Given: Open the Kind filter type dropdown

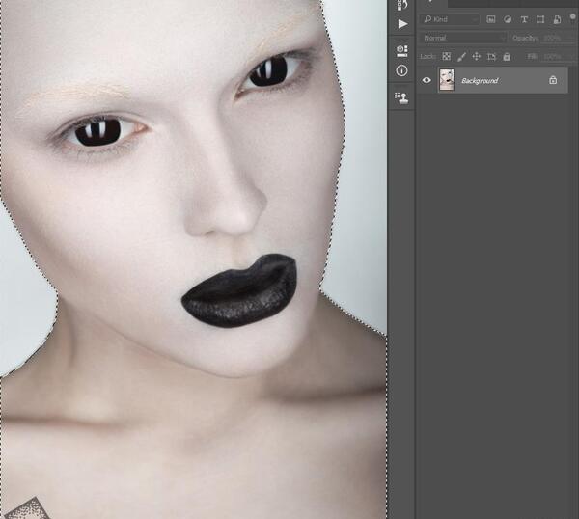Looking at the screenshot, I should pyautogui.click(x=450, y=19).
